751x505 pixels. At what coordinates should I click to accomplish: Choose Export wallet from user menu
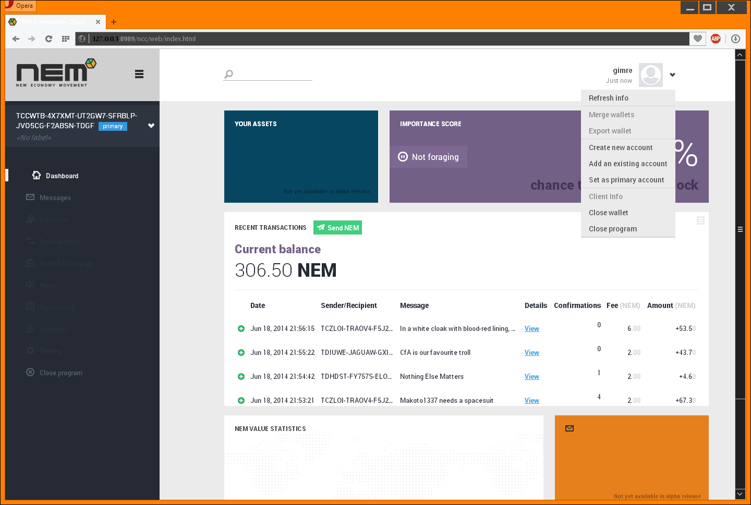628,131
